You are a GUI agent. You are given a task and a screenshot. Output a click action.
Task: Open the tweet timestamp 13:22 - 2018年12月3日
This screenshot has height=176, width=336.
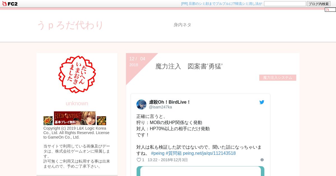coord(168,160)
